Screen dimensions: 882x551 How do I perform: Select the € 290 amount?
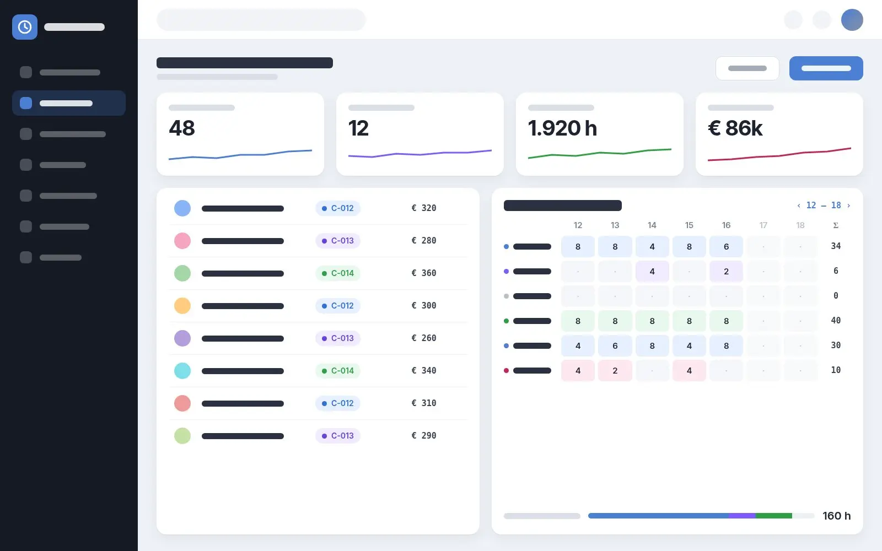(424, 436)
